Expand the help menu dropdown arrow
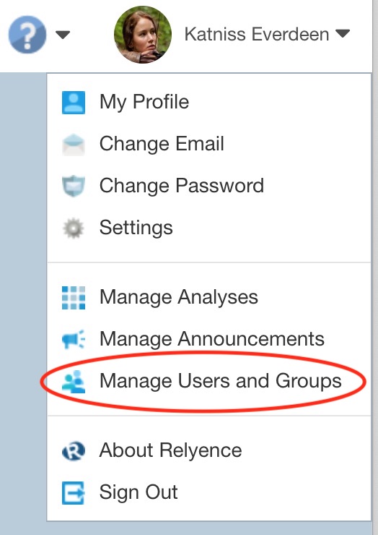378x535 pixels. pyautogui.click(x=63, y=35)
